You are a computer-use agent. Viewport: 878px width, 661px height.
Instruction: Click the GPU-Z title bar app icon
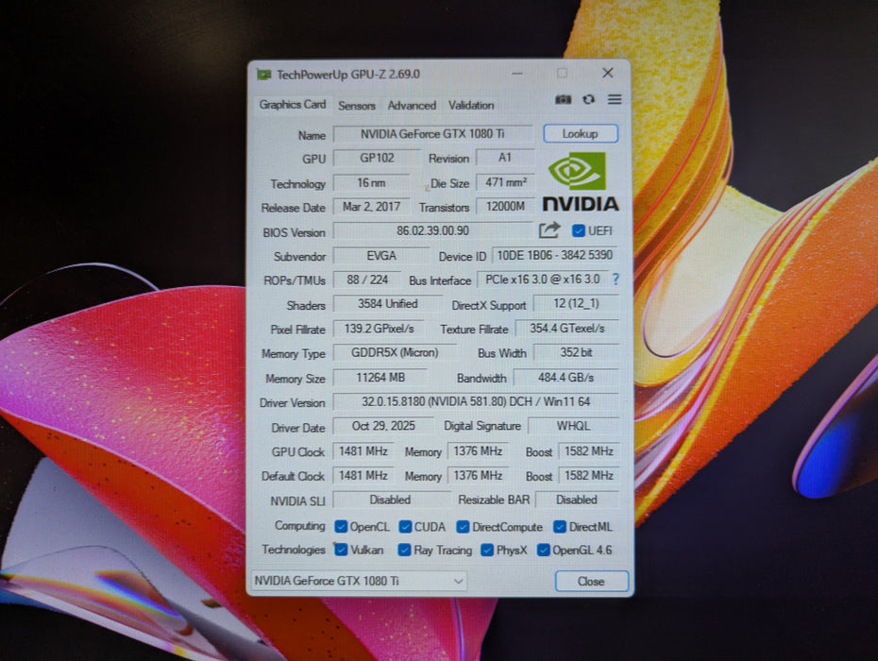[x=263, y=74]
